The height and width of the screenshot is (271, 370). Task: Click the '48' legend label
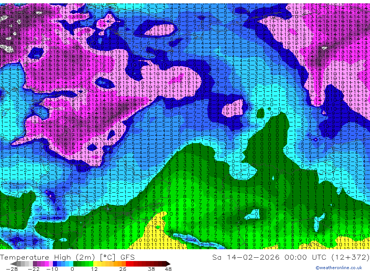click(168, 269)
